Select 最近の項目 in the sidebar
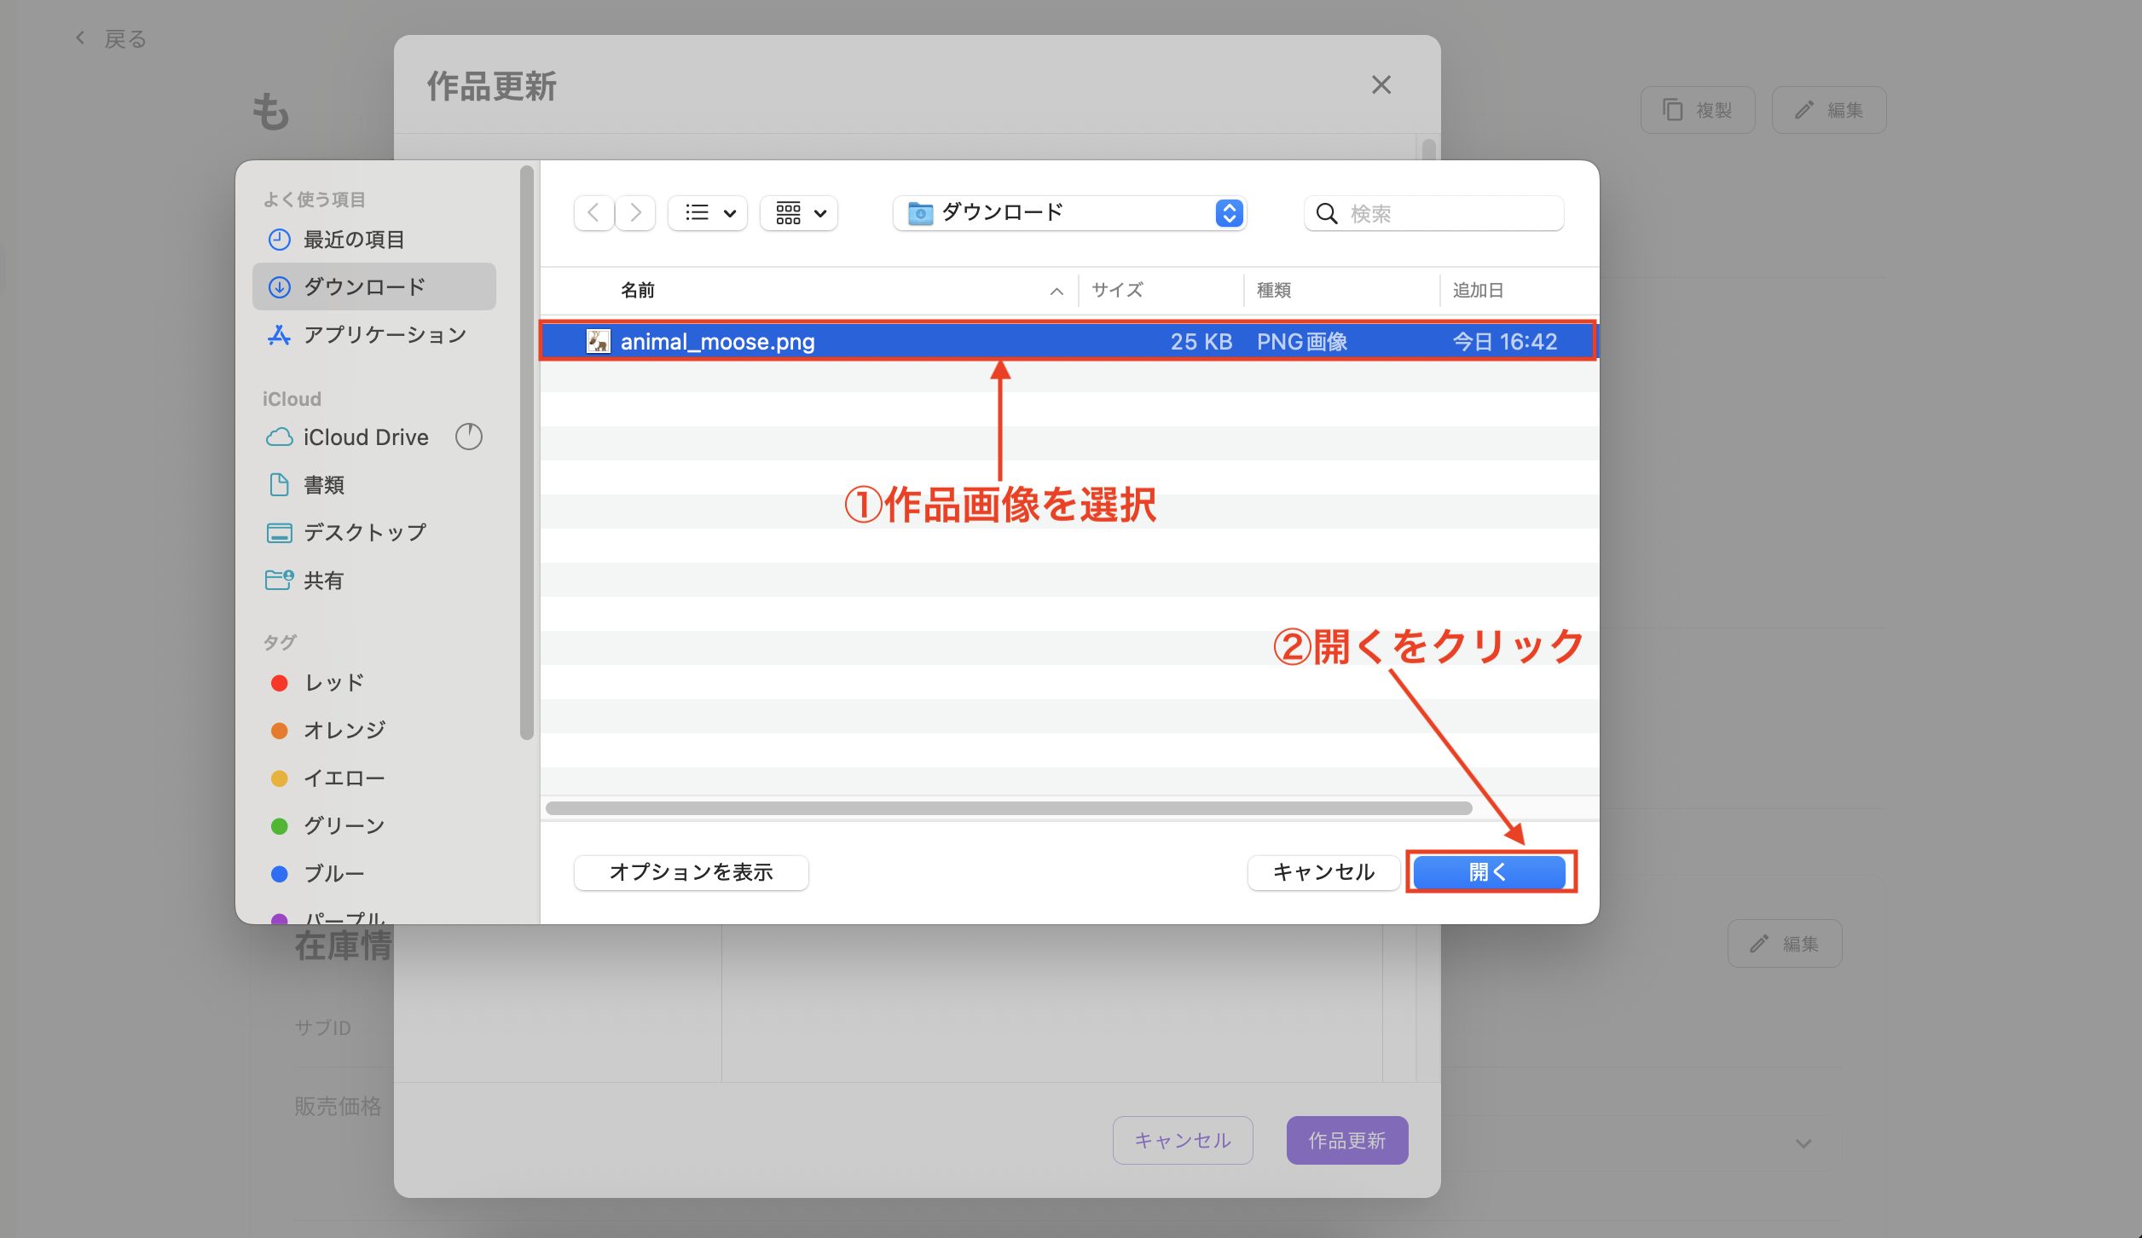Viewport: 2142px width, 1238px height. [353, 239]
